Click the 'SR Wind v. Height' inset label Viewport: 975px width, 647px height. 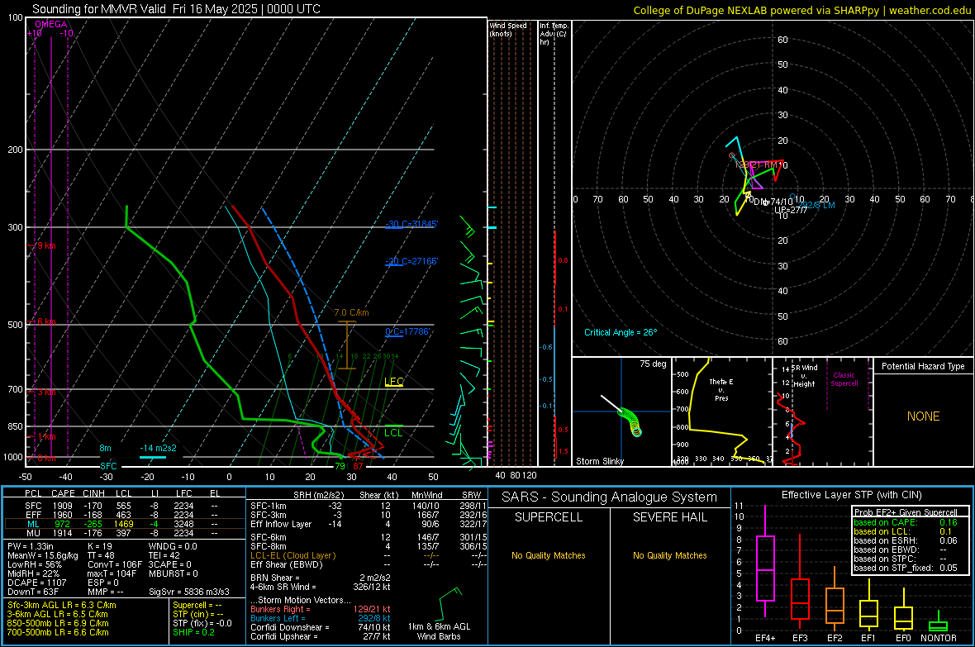[804, 376]
